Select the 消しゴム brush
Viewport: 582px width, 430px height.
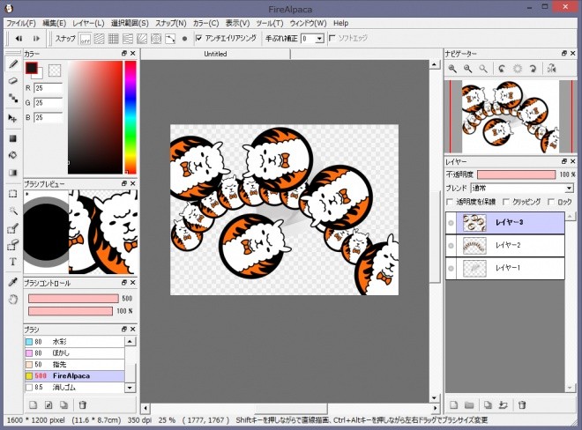pos(74,388)
